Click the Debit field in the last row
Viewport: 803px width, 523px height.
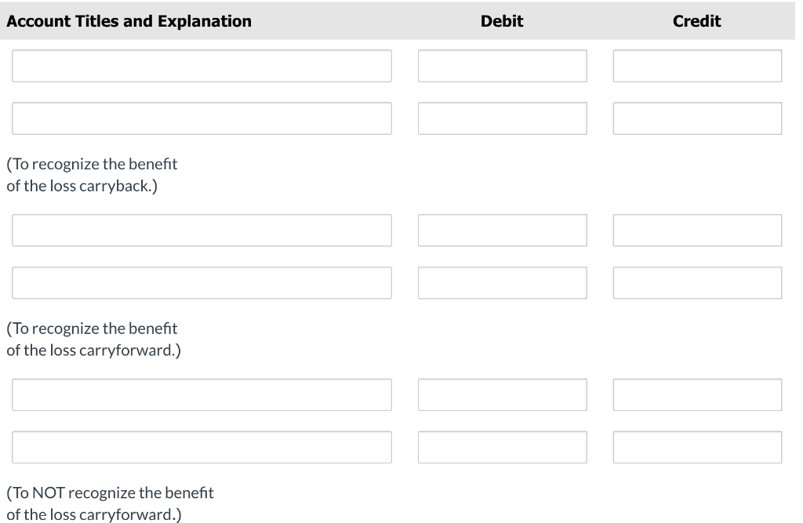point(502,447)
